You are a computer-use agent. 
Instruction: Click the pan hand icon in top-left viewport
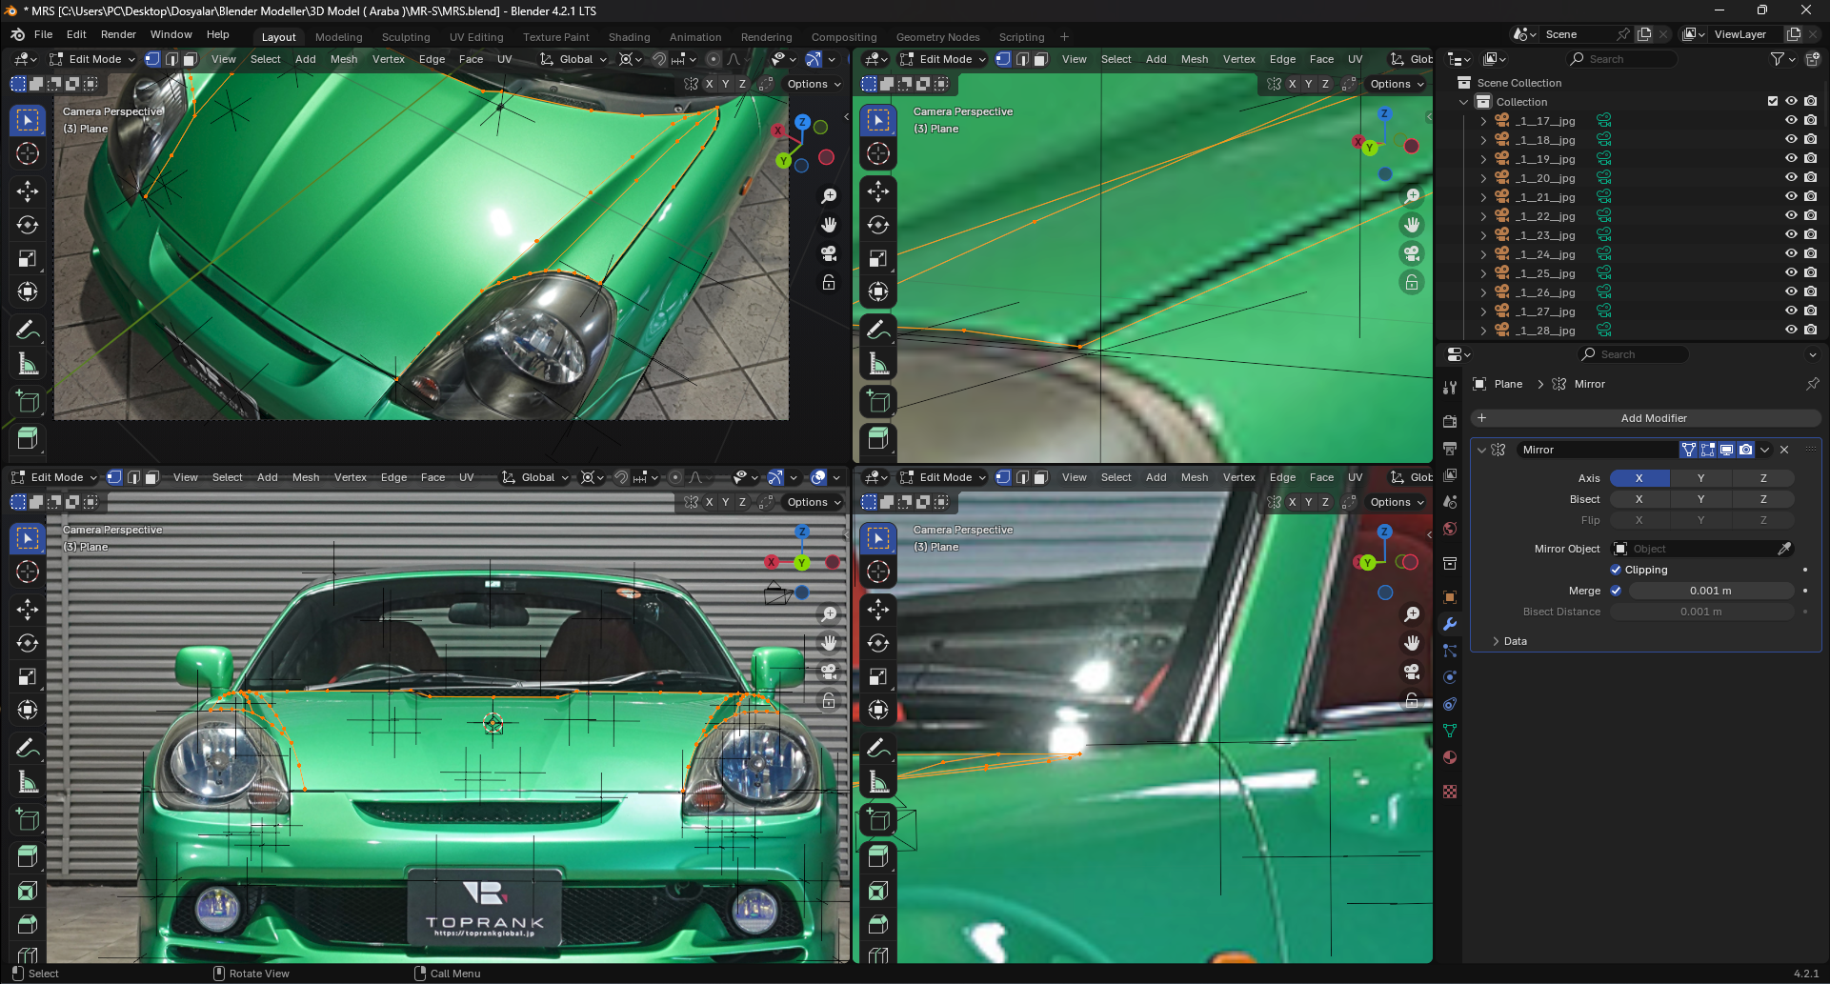829,225
